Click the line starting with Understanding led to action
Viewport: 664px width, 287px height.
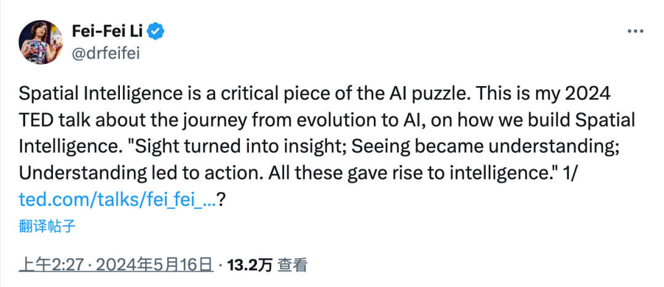[x=298, y=173]
